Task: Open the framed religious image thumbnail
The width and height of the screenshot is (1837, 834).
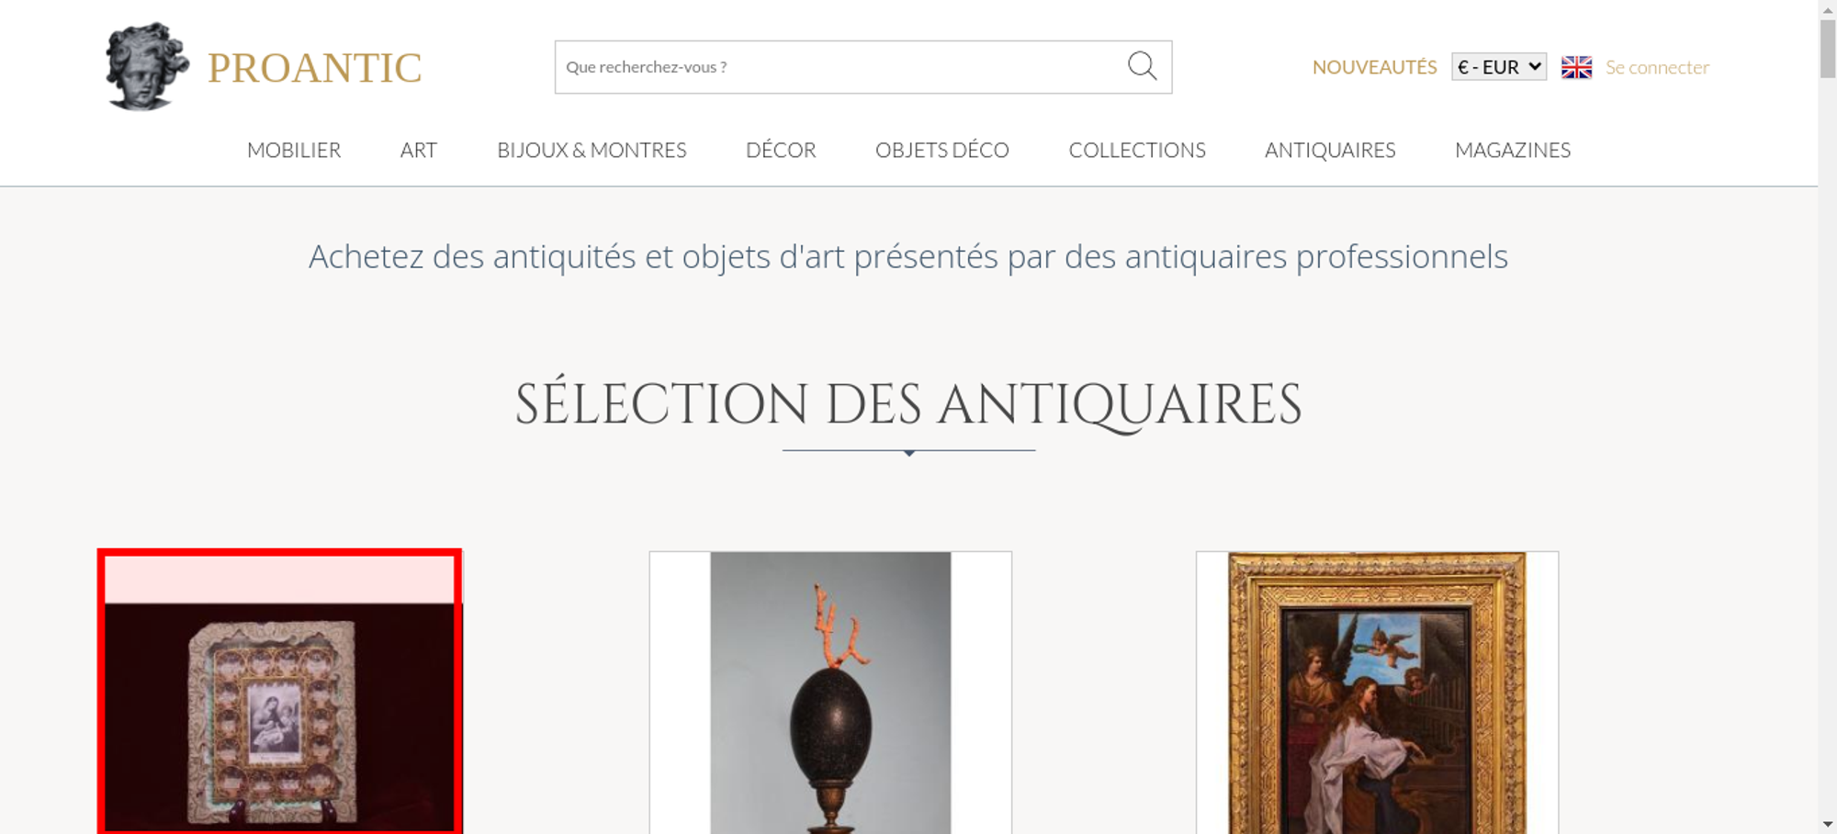Action: click(x=280, y=693)
